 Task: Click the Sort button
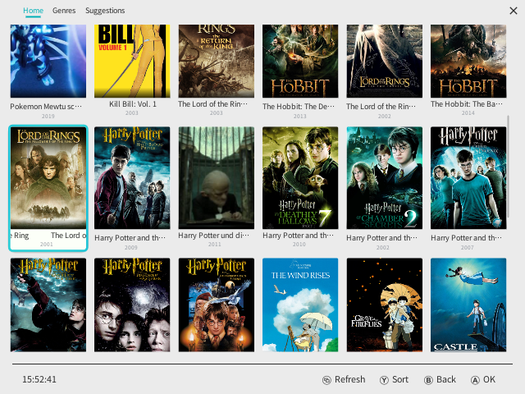point(394,379)
